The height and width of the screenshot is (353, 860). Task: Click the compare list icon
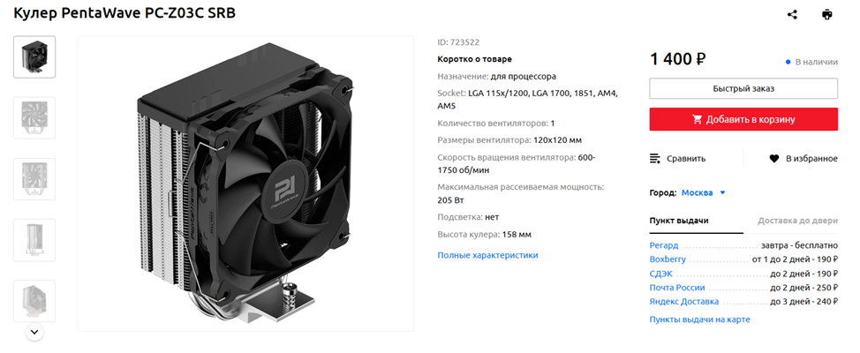[655, 159]
